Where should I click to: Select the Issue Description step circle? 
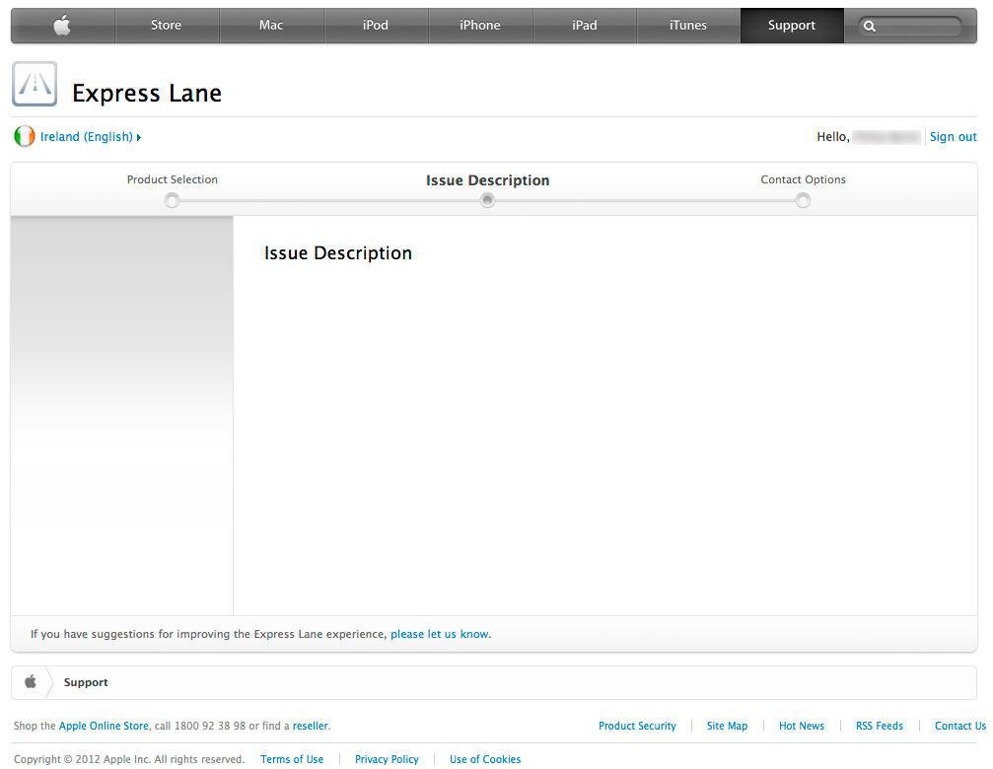tap(487, 201)
